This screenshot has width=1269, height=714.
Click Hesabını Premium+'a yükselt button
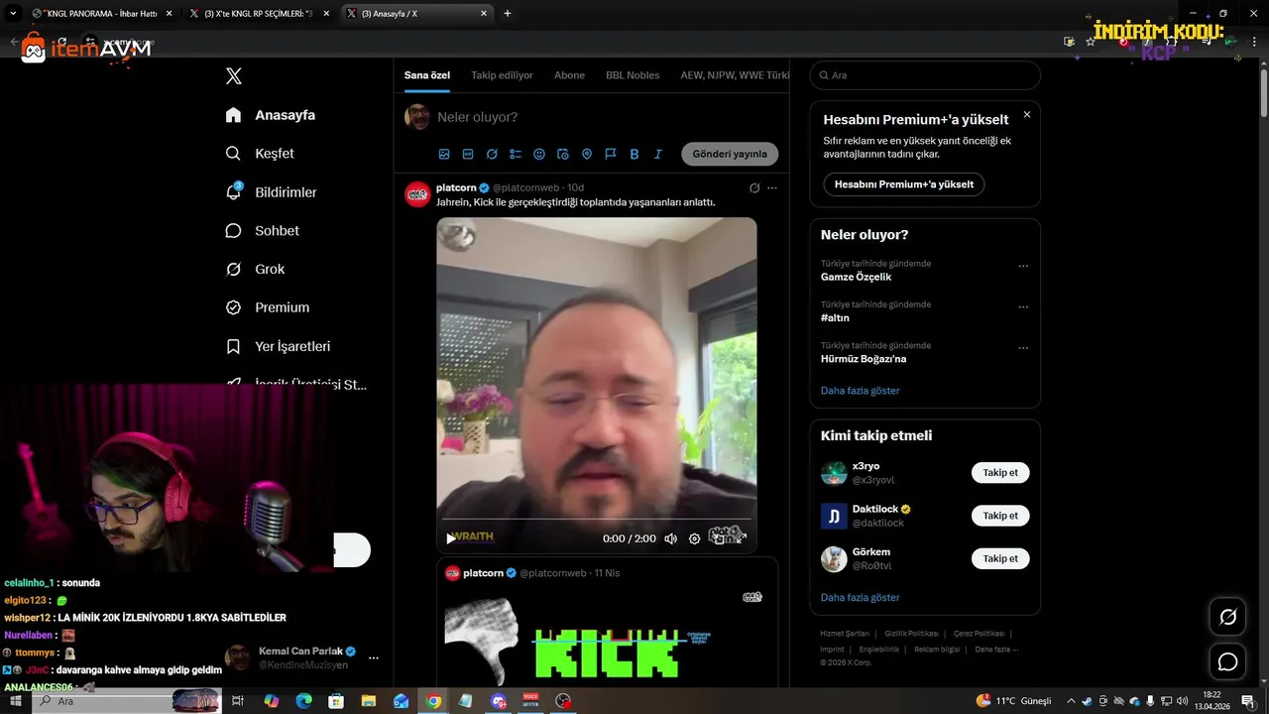(904, 184)
